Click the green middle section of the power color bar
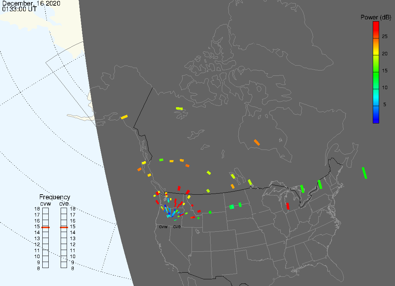 click(376, 80)
